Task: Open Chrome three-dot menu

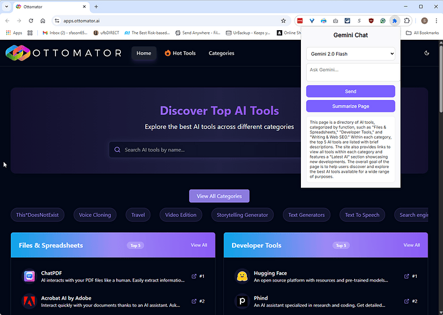Action: (x=436, y=21)
